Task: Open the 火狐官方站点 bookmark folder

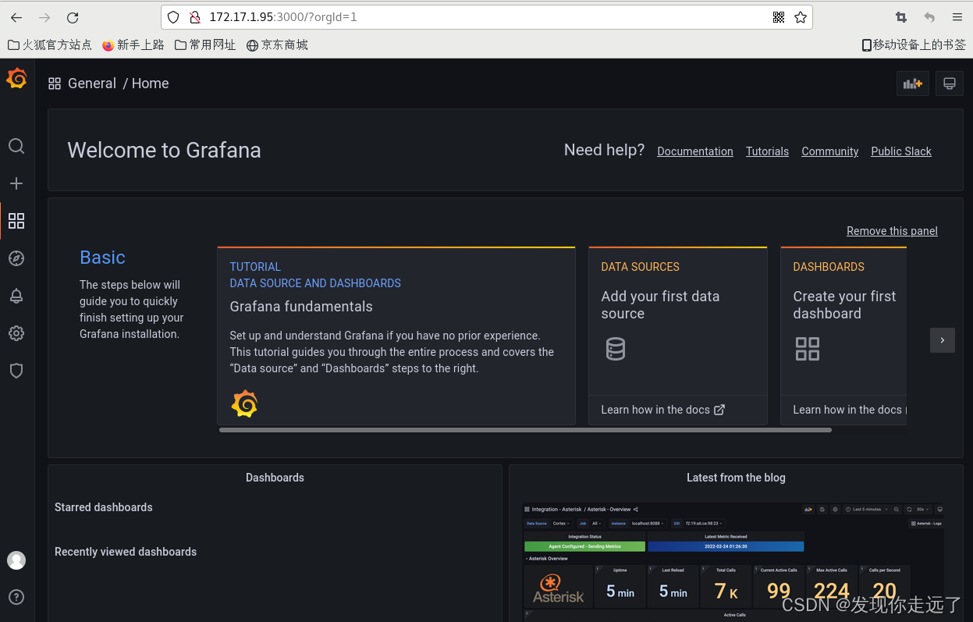Action: [x=50, y=45]
